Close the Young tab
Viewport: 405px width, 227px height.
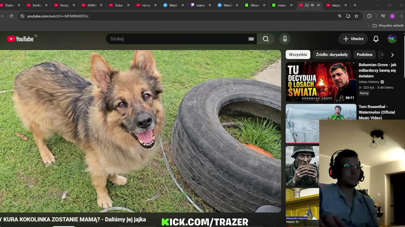point(74,5)
